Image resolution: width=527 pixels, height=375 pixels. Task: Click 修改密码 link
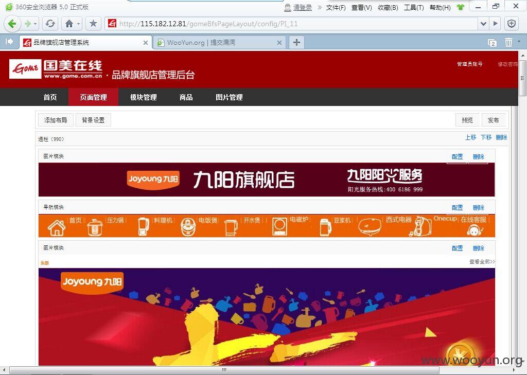[508, 64]
